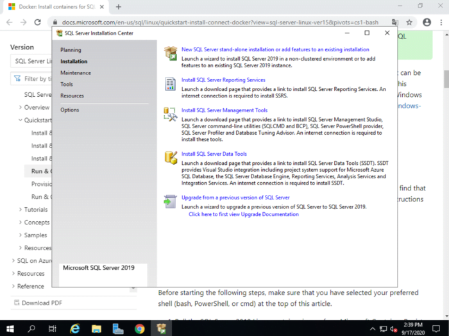Minimize the SQL Server Installation Center window
This screenshot has height=336, width=449.
point(347,33)
